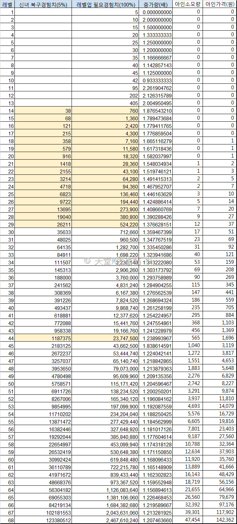The image size is (237, 524).
Task: Select the recovery value 493437
Action: click(x=43, y=308)
